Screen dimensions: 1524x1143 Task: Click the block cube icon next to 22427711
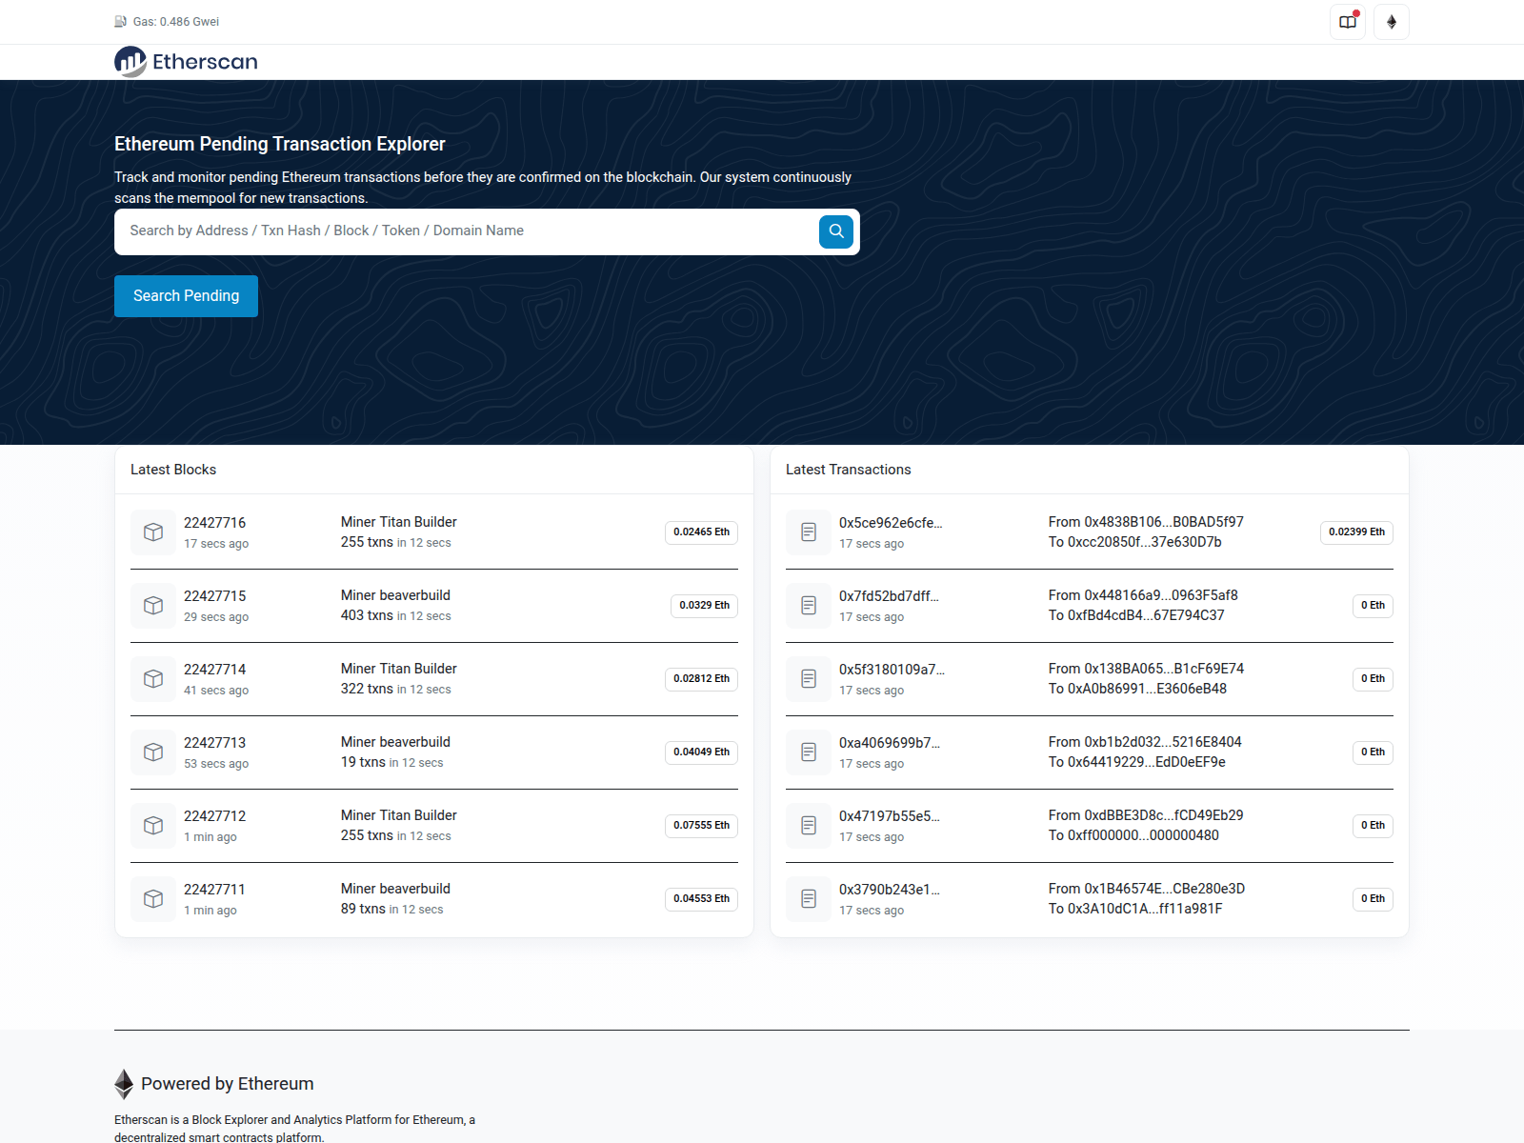152,898
